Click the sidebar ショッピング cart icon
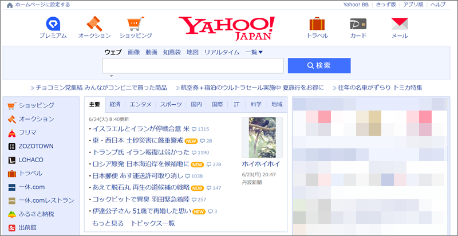The width and height of the screenshot is (458, 236). (11, 105)
